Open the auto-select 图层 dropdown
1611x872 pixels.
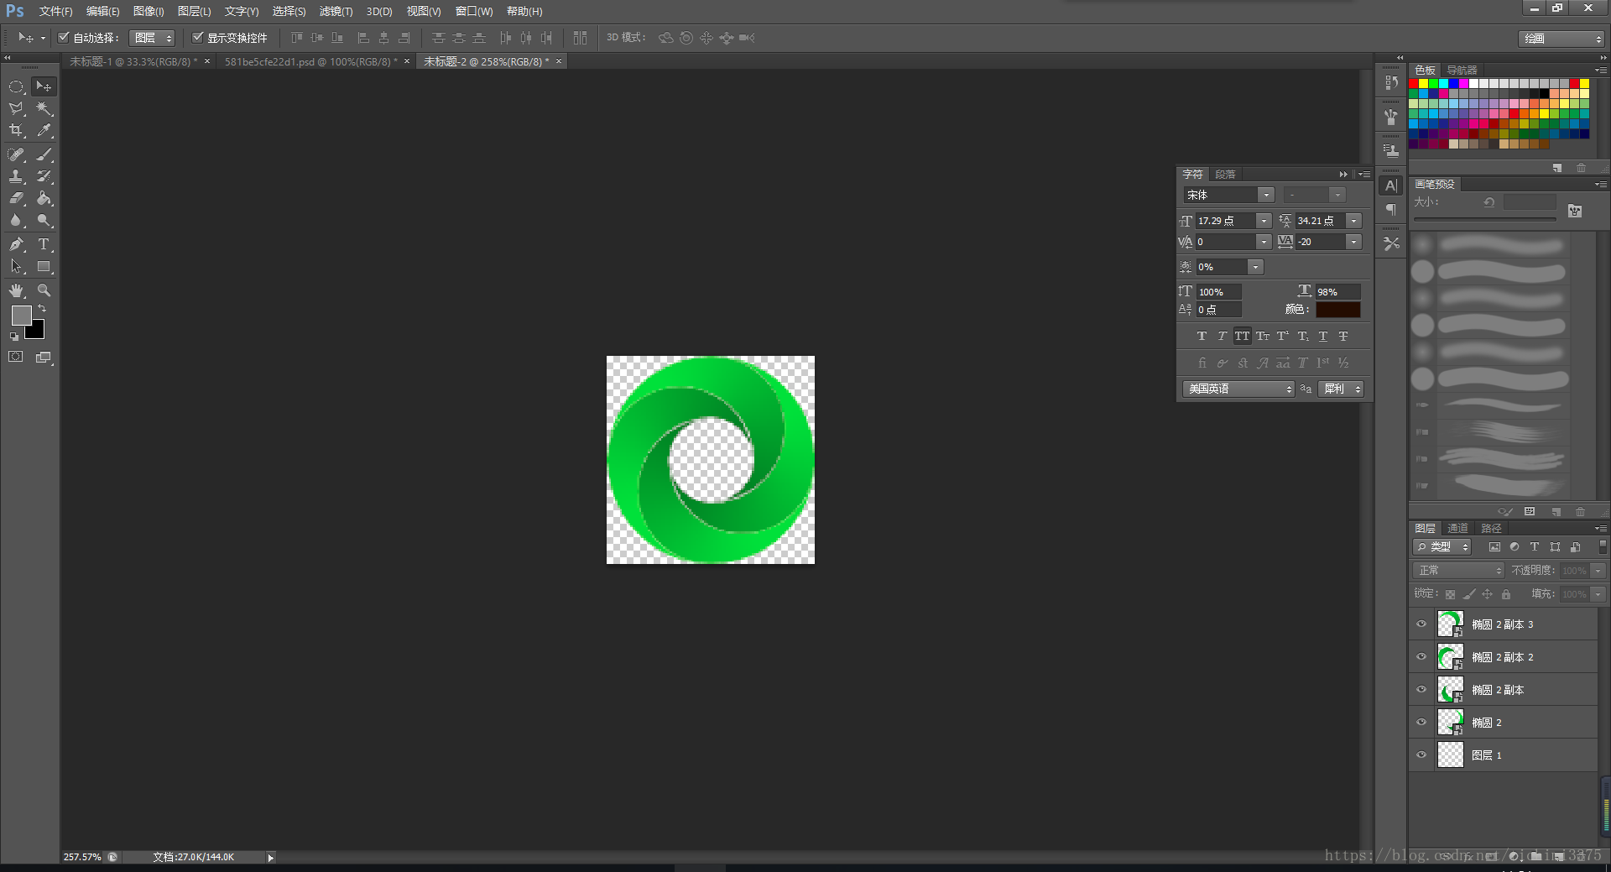click(x=152, y=38)
